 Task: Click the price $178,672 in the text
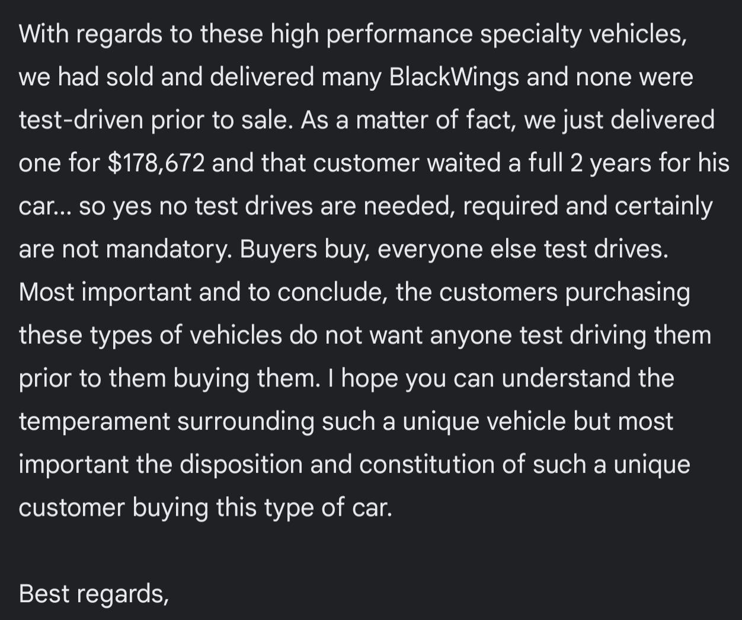(x=156, y=163)
